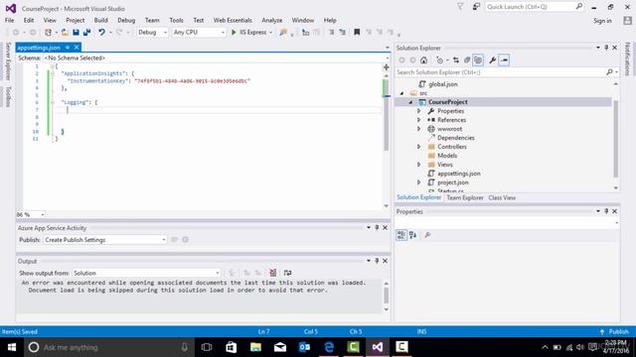Toggle word wrap in Output window
This screenshot has height=357, width=636.
click(287, 273)
